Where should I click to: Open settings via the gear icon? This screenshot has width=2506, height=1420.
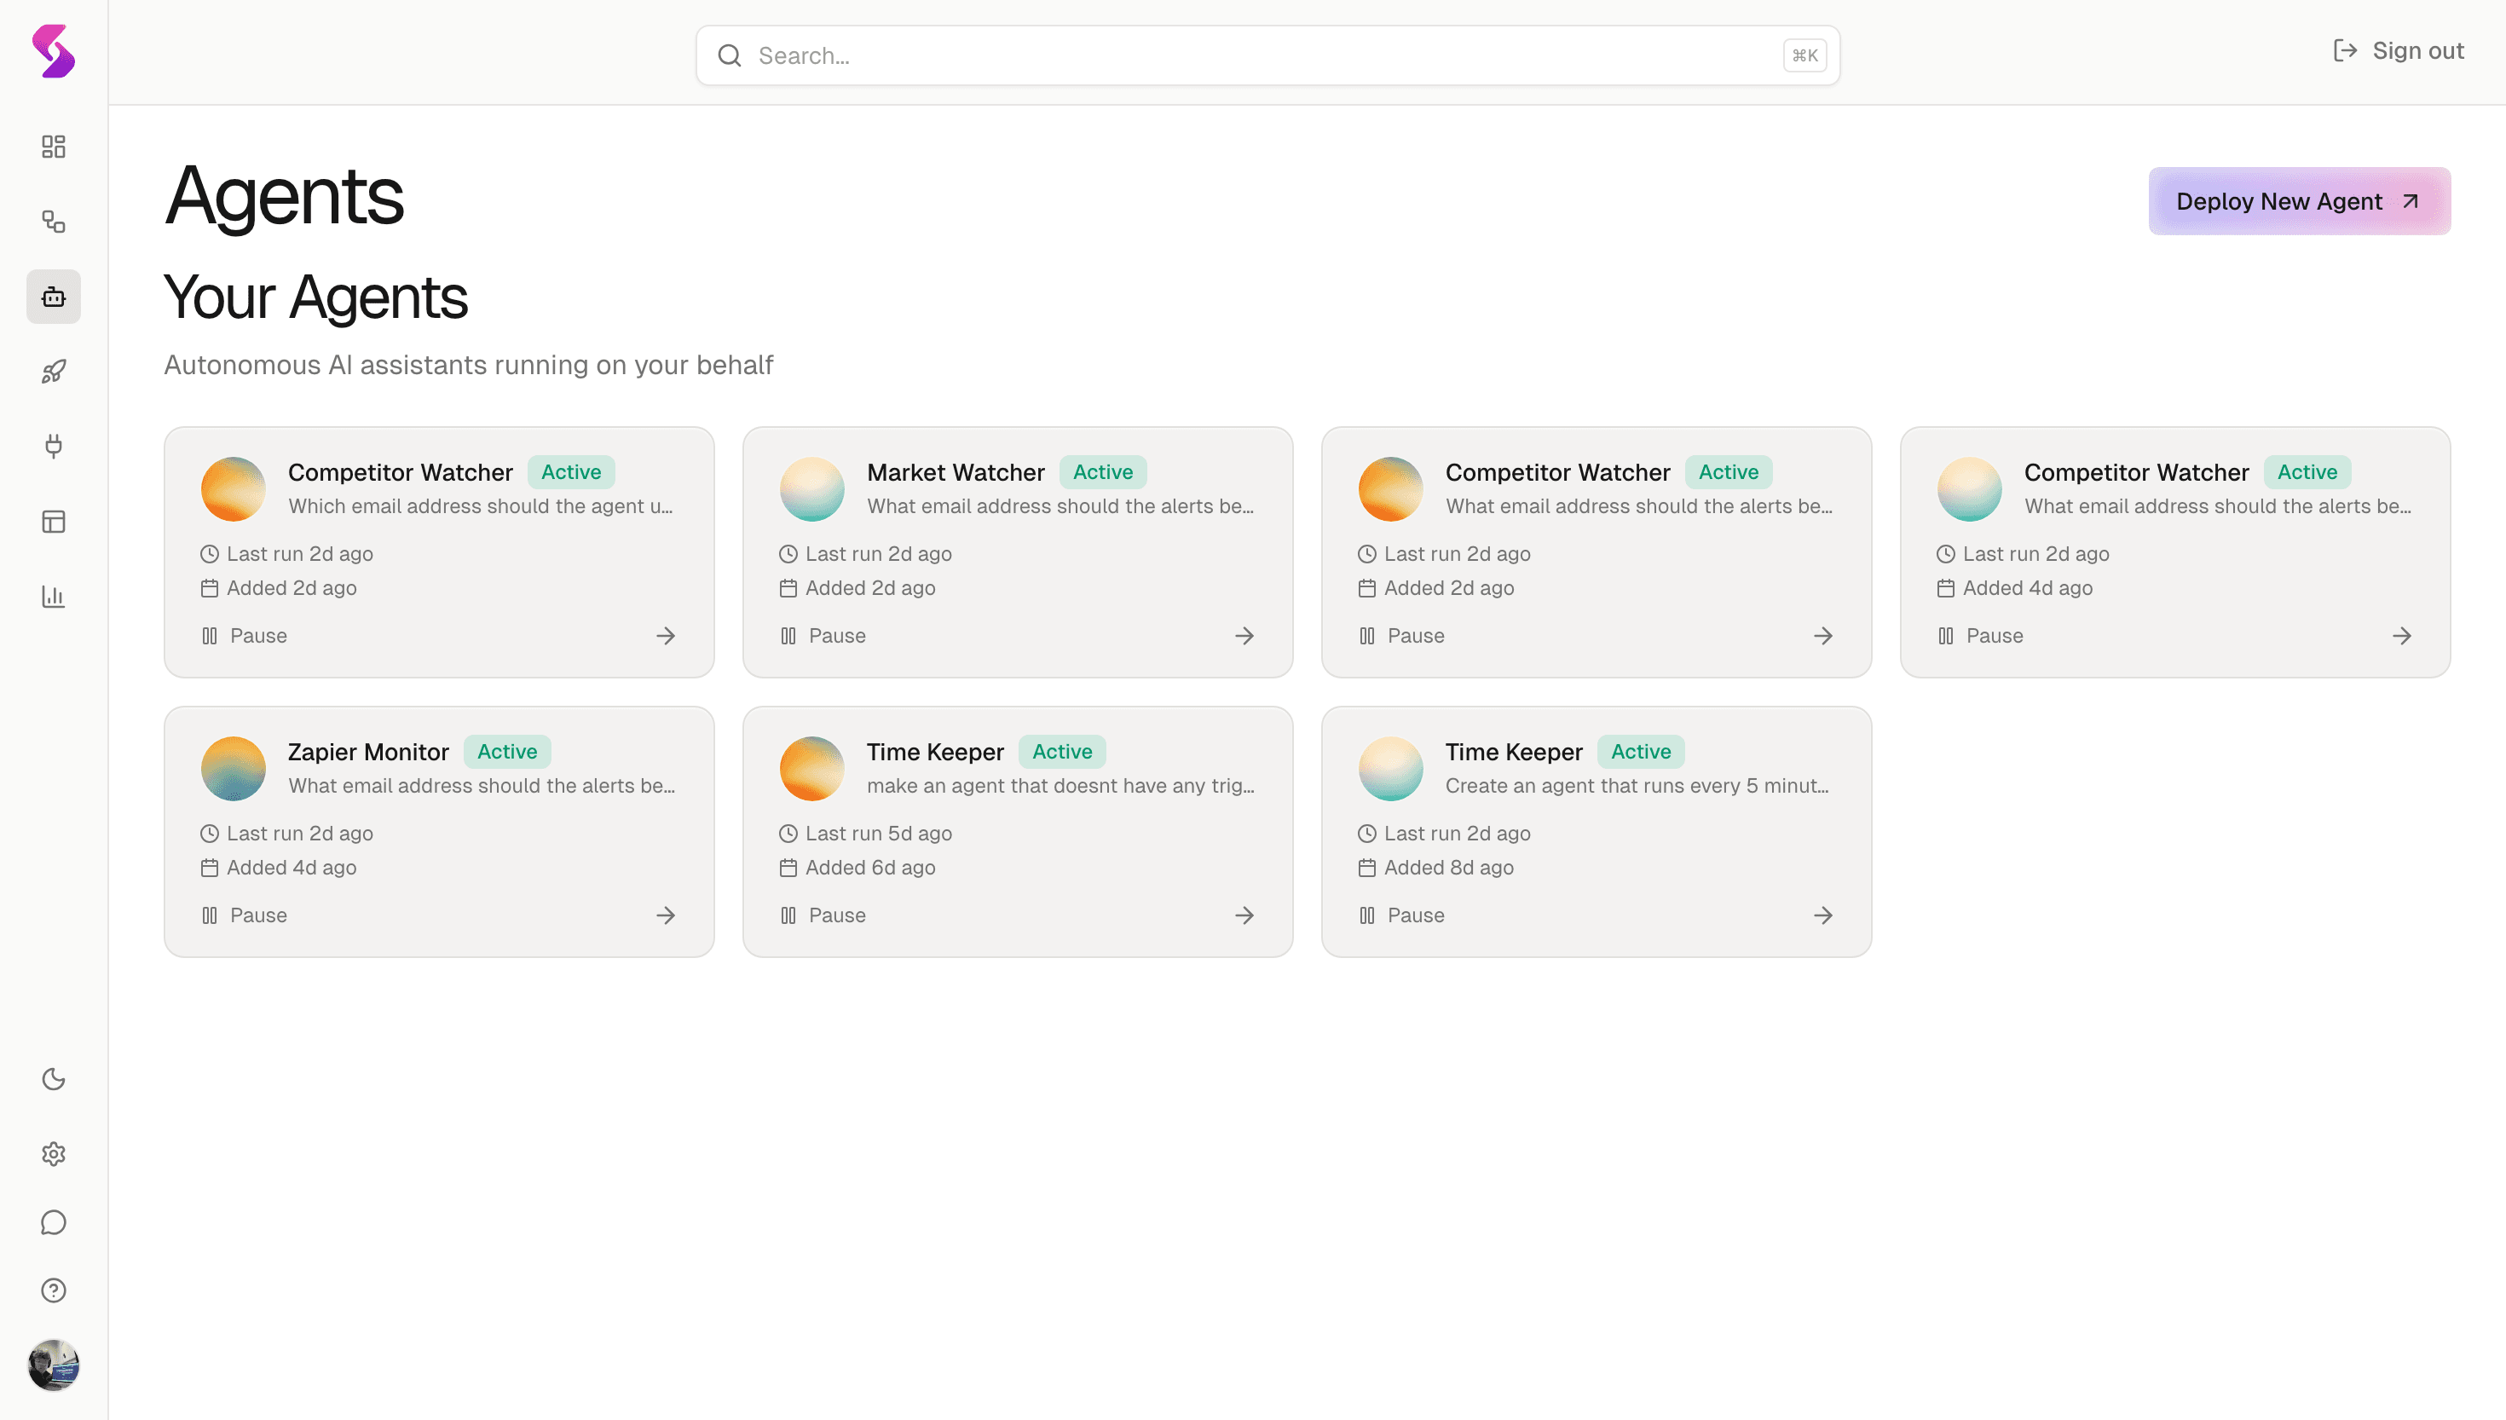click(54, 1155)
